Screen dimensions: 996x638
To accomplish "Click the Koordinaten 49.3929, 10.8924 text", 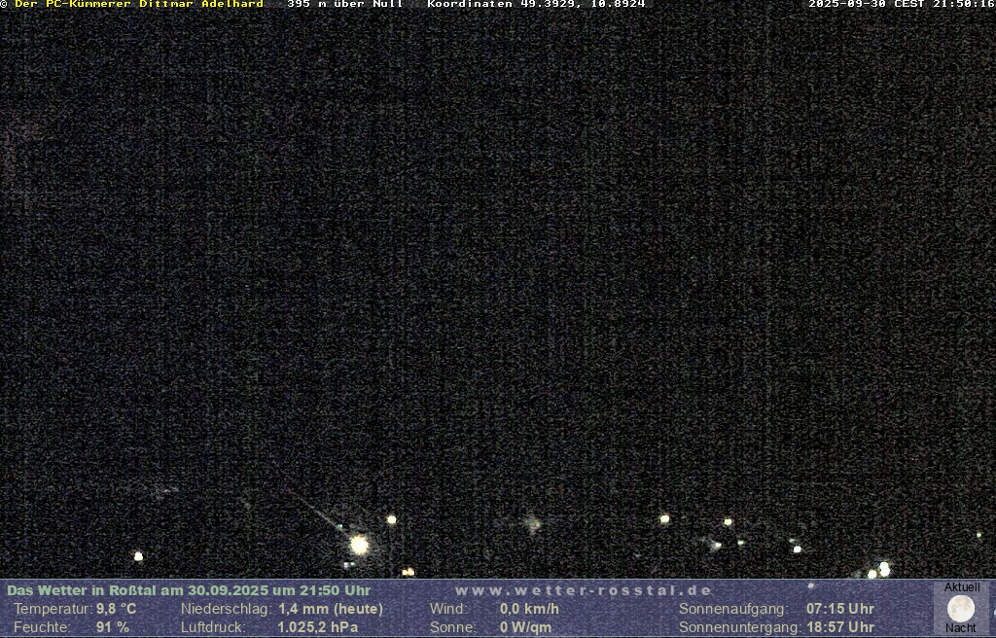I will [x=536, y=4].
